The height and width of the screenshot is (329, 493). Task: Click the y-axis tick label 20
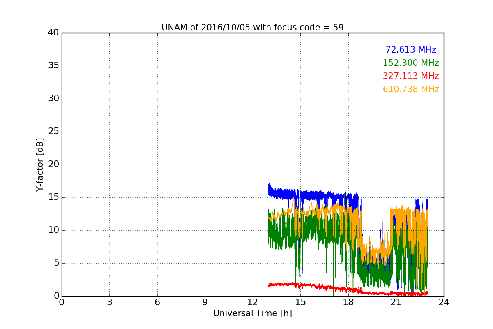[53, 164]
